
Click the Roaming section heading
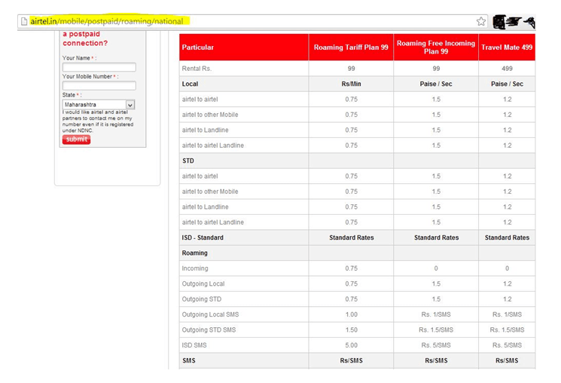(194, 253)
